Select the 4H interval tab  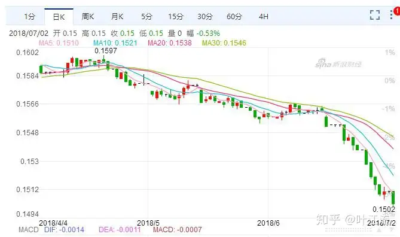263,17
